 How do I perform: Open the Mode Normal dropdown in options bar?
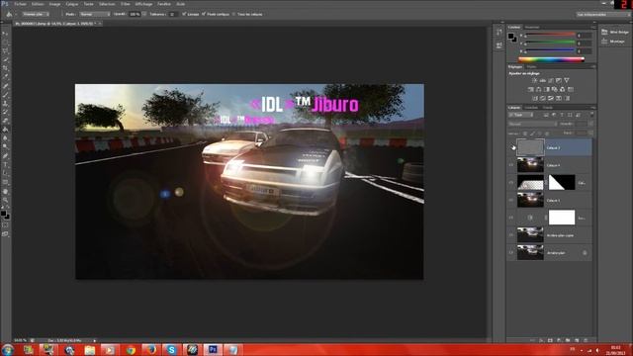(95, 14)
